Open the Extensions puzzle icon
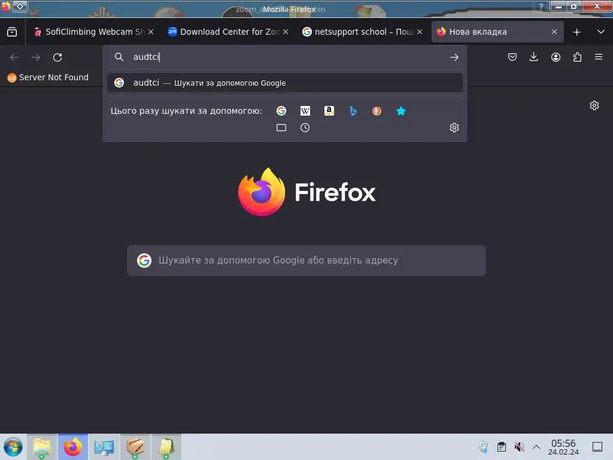 pos(577,57)
